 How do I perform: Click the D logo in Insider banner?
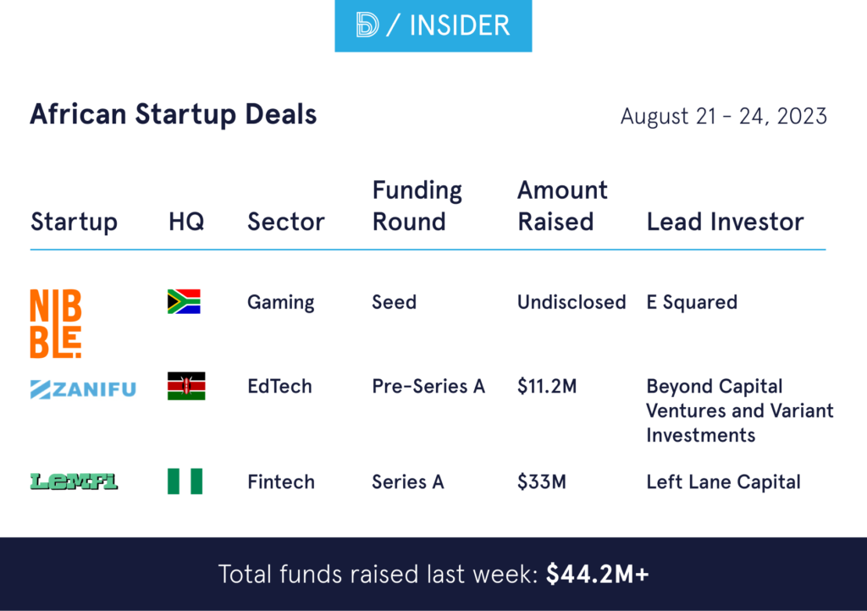click(x=368, y=25)
